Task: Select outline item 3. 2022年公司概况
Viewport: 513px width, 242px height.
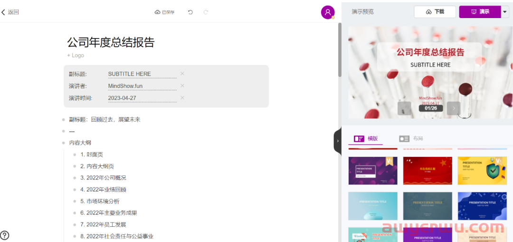Action: (x=103, y=178)
